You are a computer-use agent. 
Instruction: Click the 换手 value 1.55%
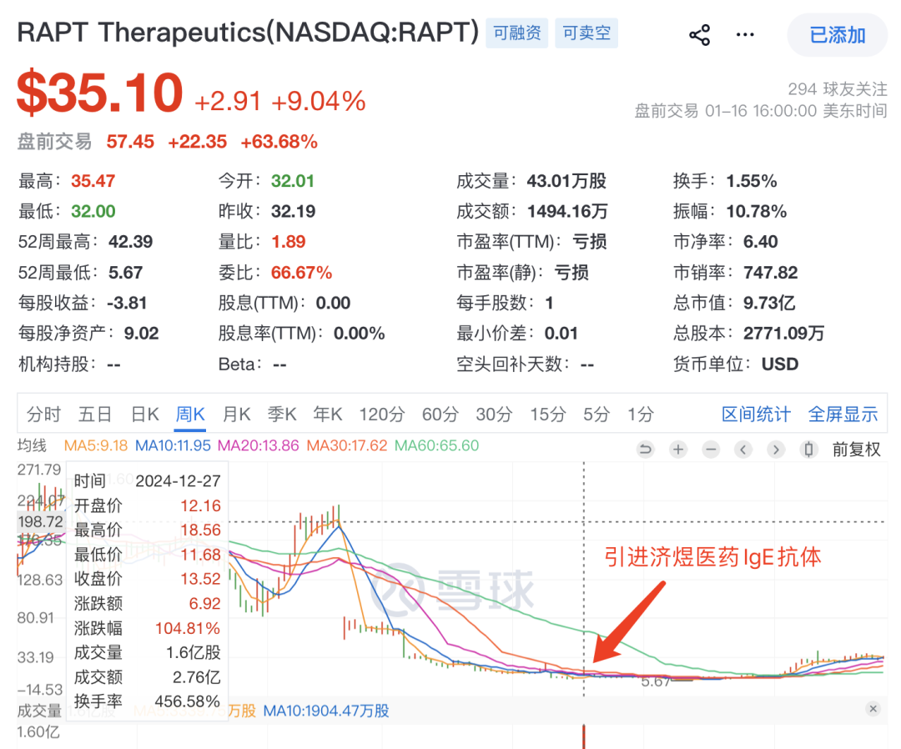coord(752,181)
